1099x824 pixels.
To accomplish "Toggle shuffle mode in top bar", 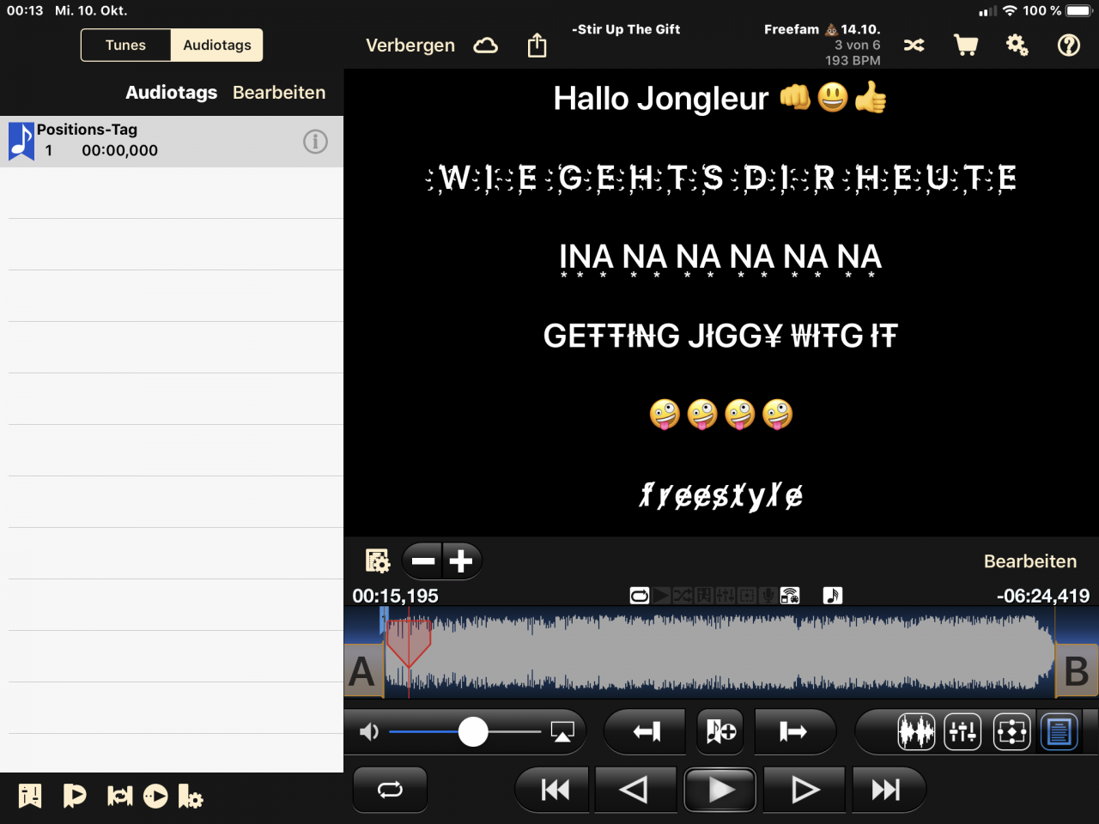I will 914,45.
